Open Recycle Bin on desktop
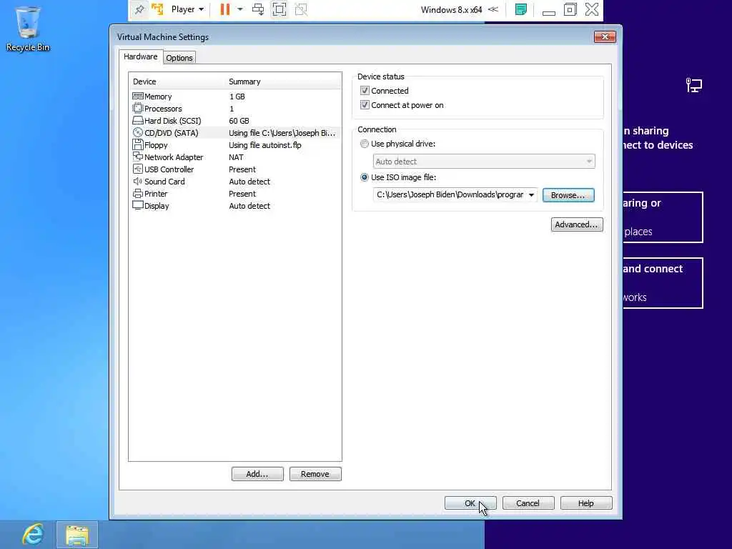 tap(28, 29)
